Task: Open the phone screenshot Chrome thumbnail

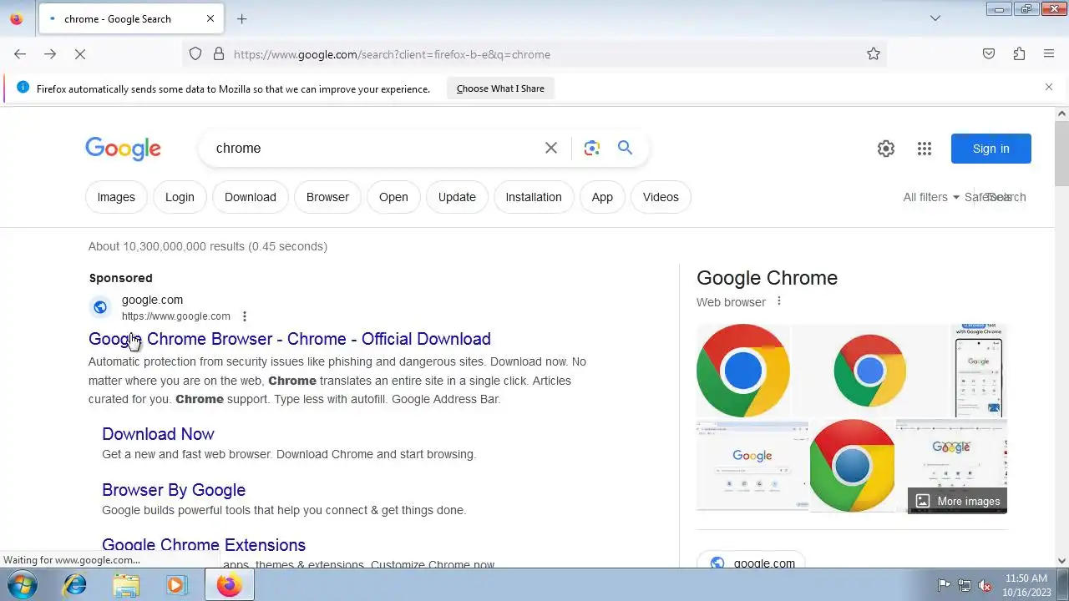Action: 979,371
